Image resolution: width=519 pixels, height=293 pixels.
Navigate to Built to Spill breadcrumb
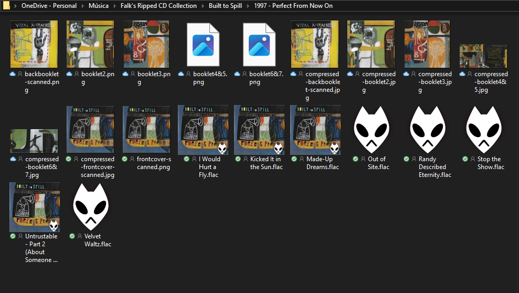[x=226, y=6]
